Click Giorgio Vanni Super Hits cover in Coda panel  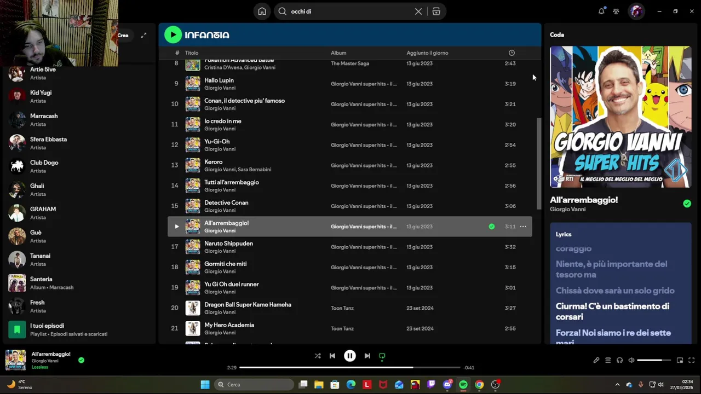[x=620, y=117]
